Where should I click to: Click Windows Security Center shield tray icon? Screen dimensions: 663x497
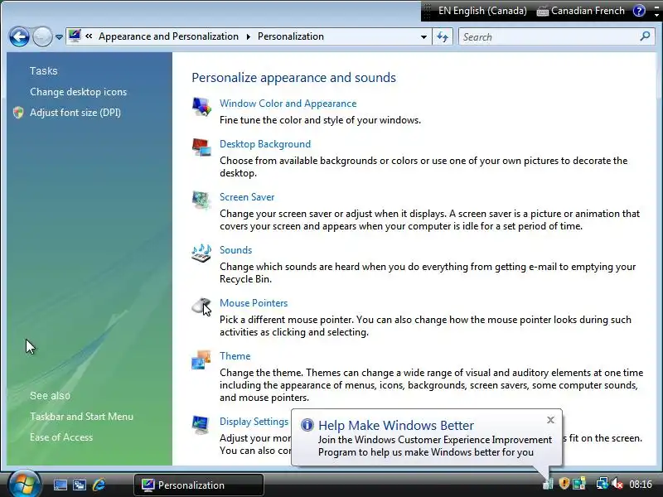coord(564,483)
